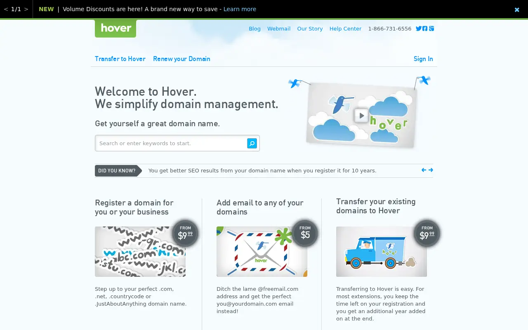Screen dimensions: 528x330
Task: Click the 'Step up to your perfect .com' description
Action: (141, 296)
